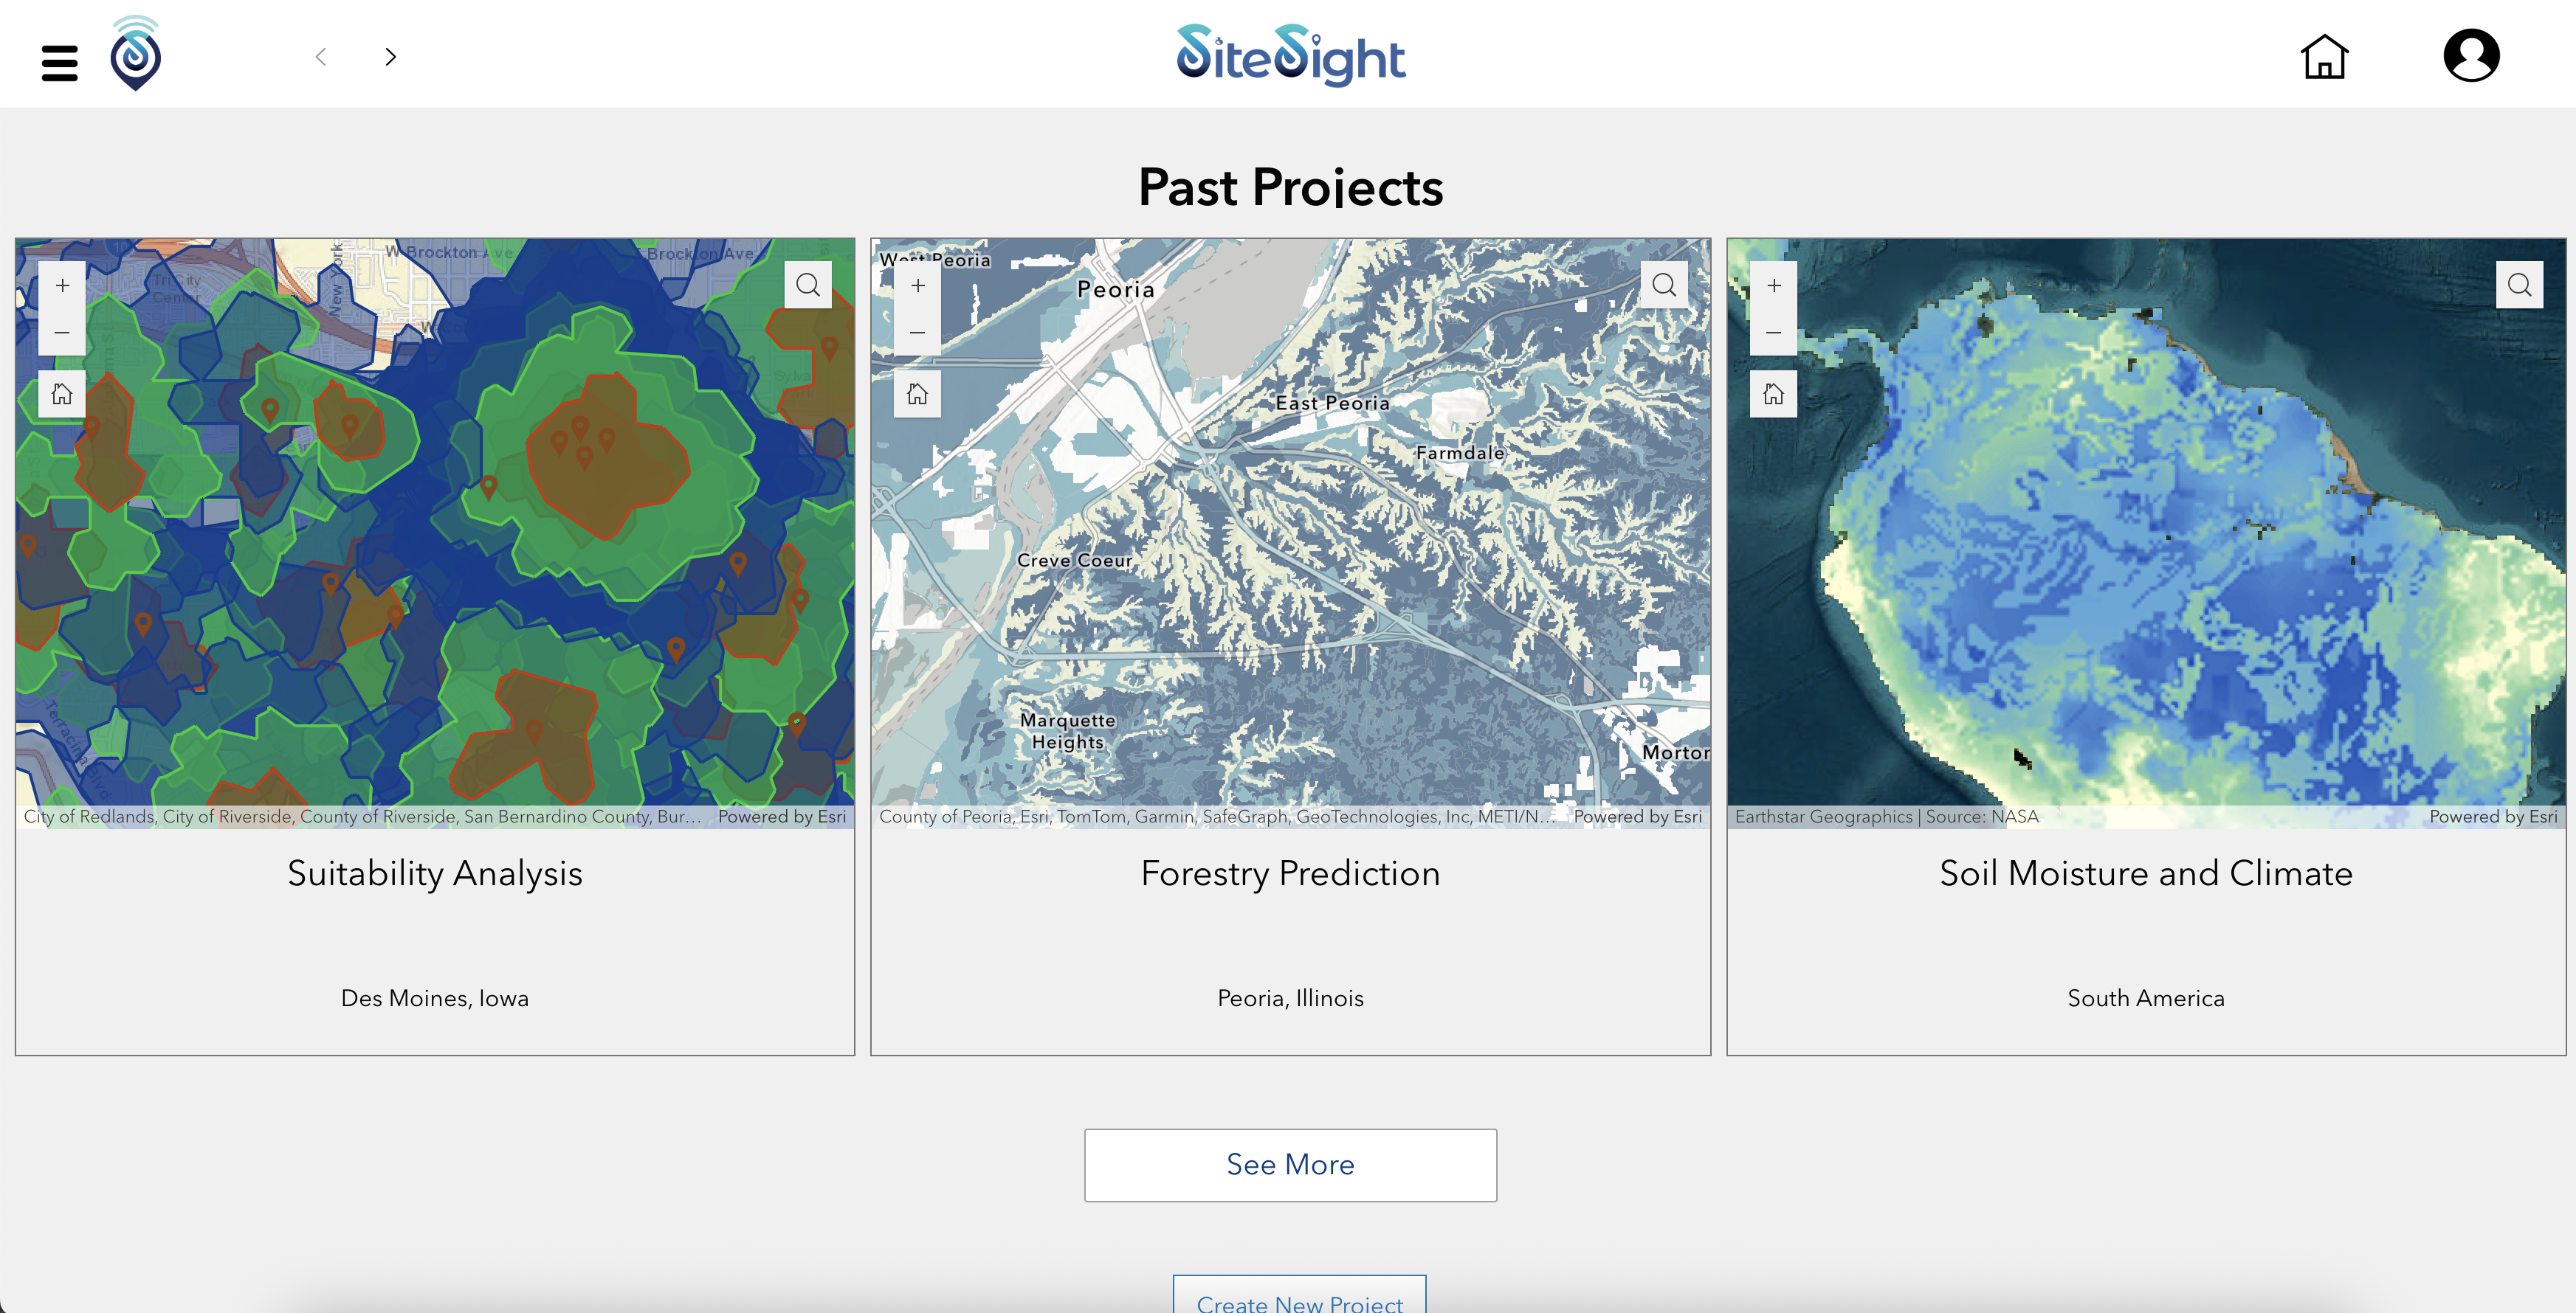Open the Soil Moisture and Climate project title
This screenshot has width=2576, height=1313.
click(x=2145, y=873)
